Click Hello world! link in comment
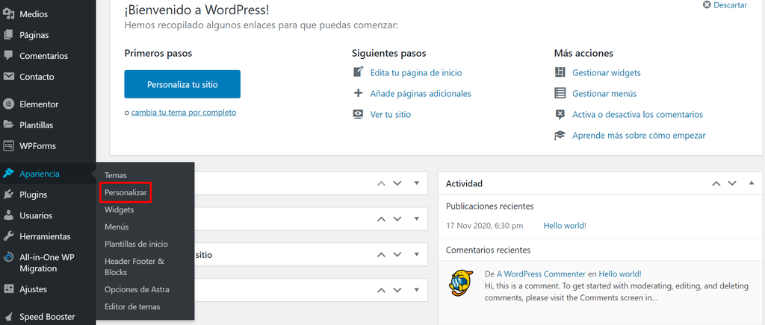This screenshot has width=765, height=325. 620,274
